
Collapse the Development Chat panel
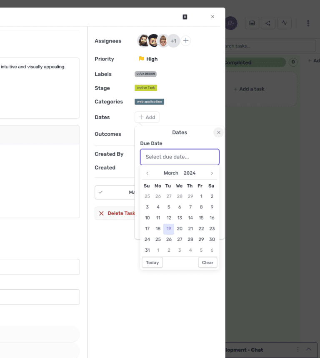[308, 350]
